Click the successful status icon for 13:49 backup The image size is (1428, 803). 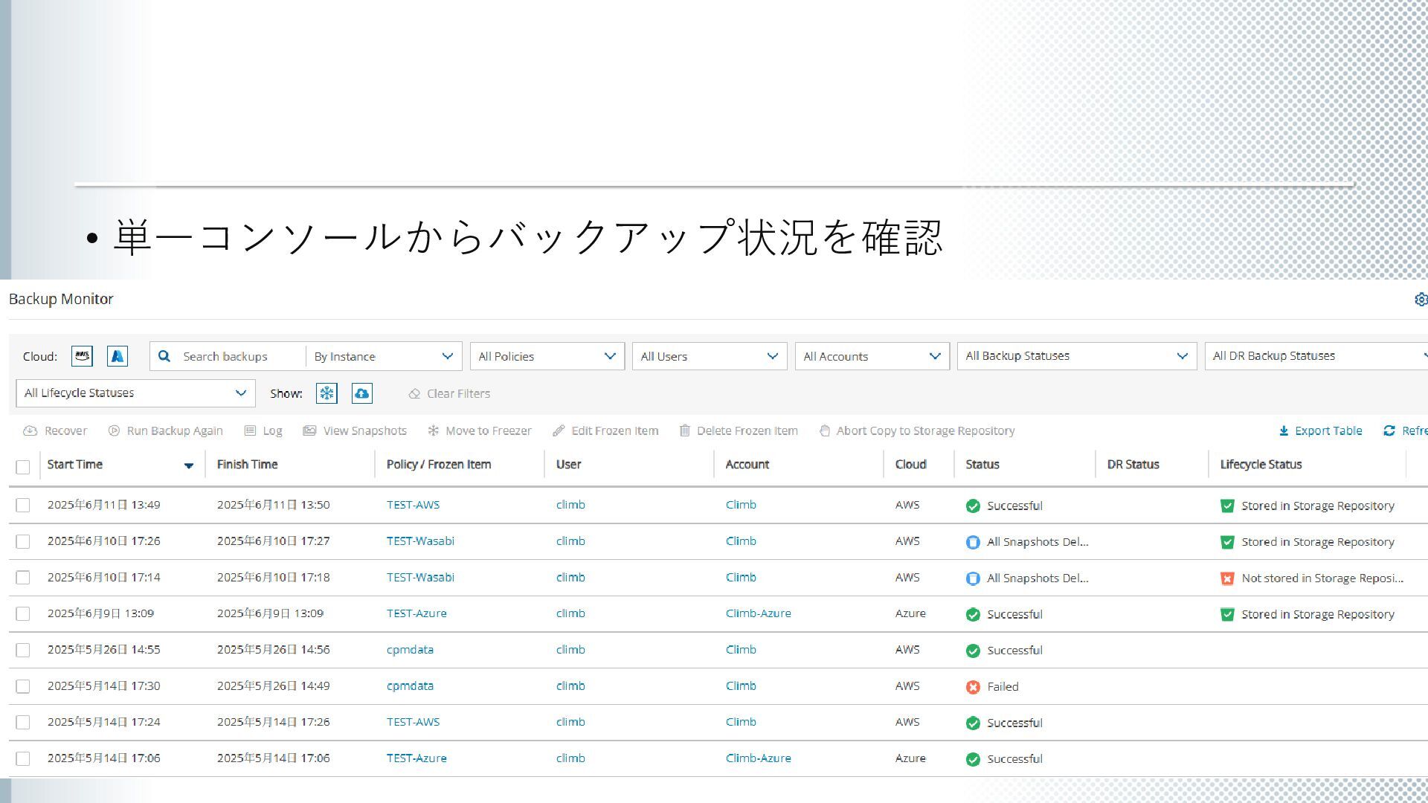[973, 506]
